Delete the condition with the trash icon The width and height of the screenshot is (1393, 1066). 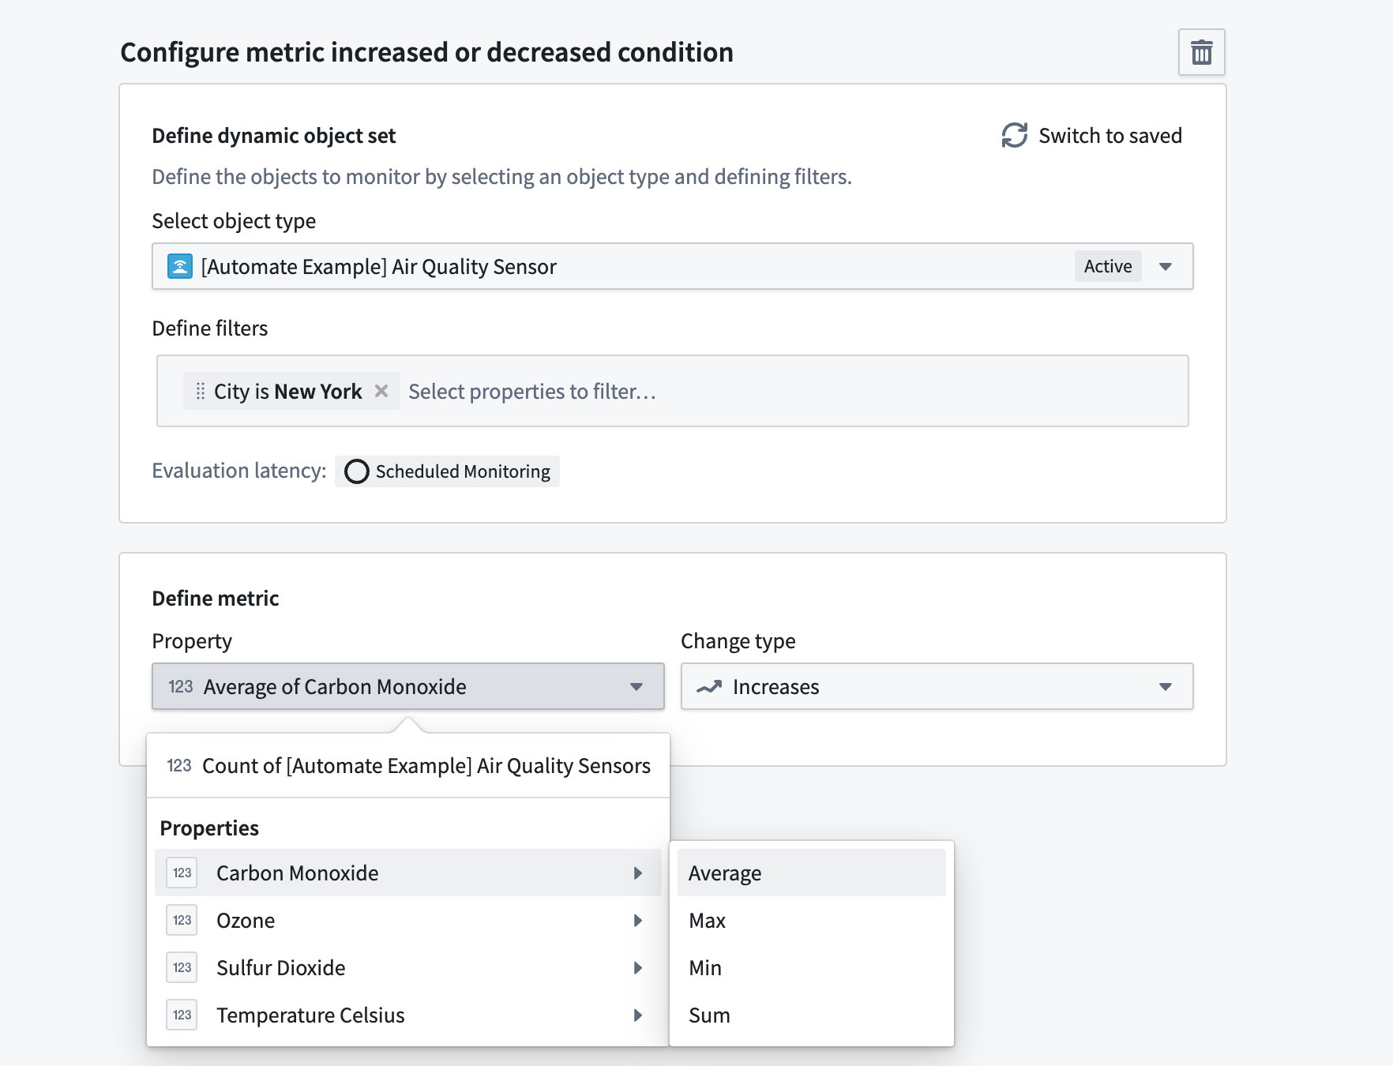pos(1201,52)
